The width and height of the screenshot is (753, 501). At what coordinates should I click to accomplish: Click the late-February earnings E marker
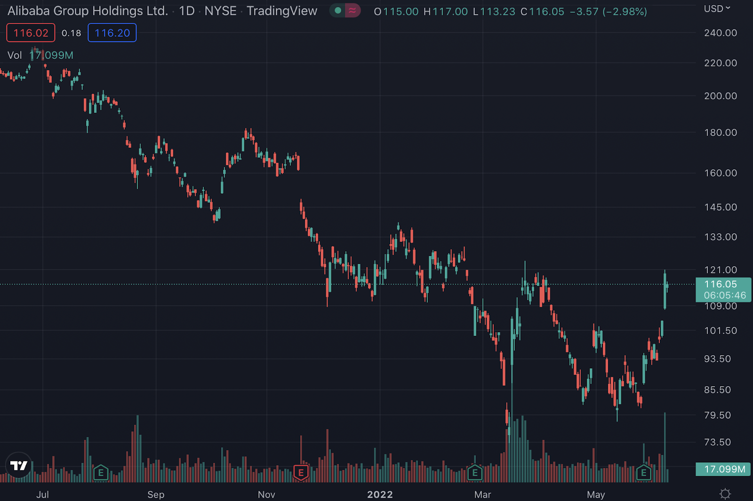coord(474,473)
